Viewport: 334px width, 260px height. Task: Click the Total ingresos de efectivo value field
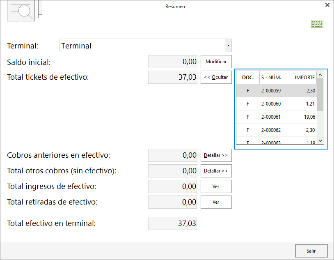tap(172, 186)
